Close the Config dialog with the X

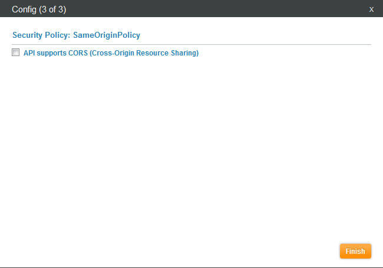point(371,9)
